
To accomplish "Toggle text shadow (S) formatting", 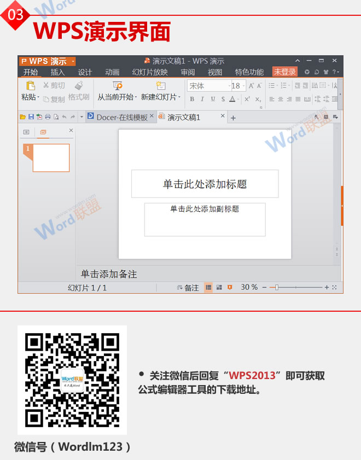I will [223, 99].
